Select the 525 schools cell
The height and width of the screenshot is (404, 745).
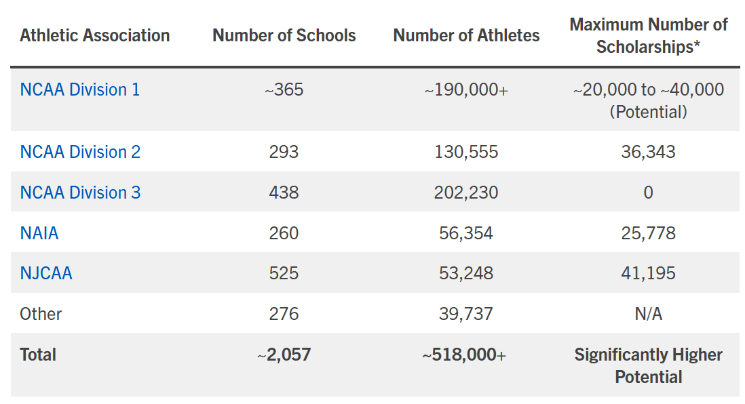(x=284, y=273)
